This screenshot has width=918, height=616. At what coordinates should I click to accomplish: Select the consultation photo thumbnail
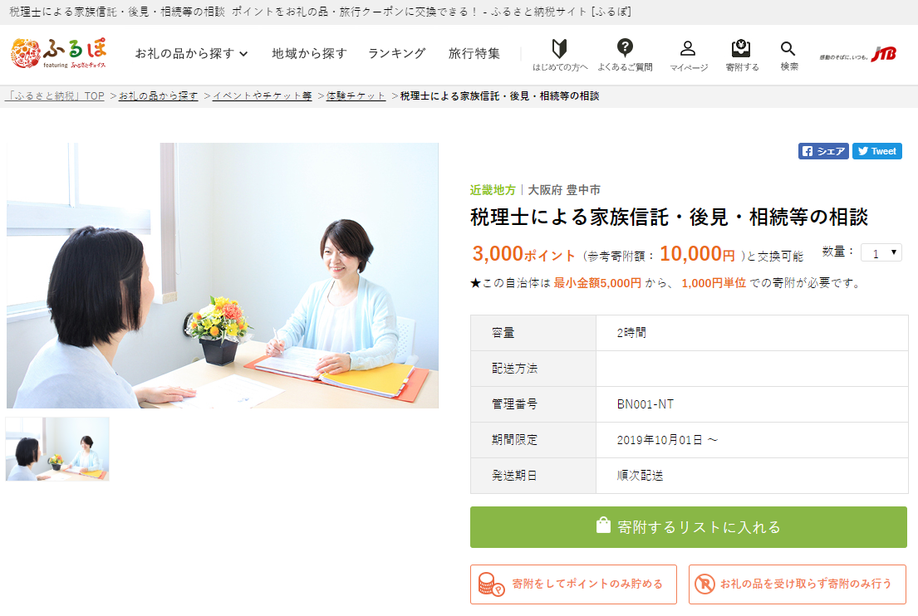tap(57, 449)
